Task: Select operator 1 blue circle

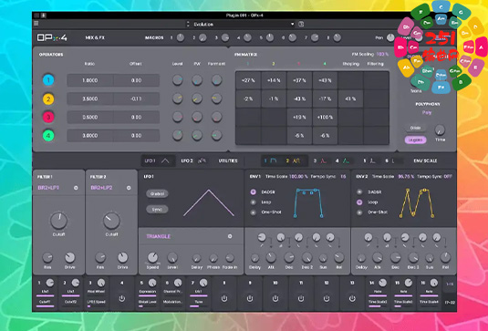Action: [x=48, y=80]
